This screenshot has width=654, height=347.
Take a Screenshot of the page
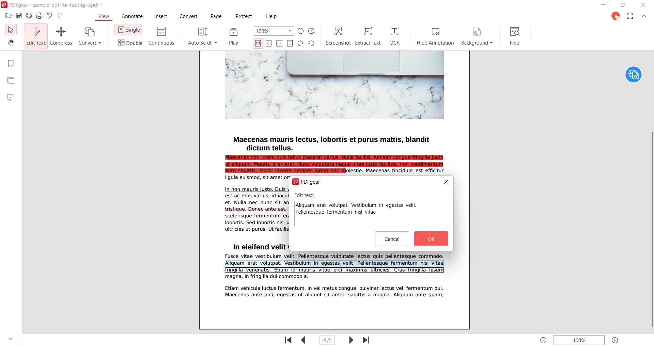pyautogui.click(x=338, y=35)
